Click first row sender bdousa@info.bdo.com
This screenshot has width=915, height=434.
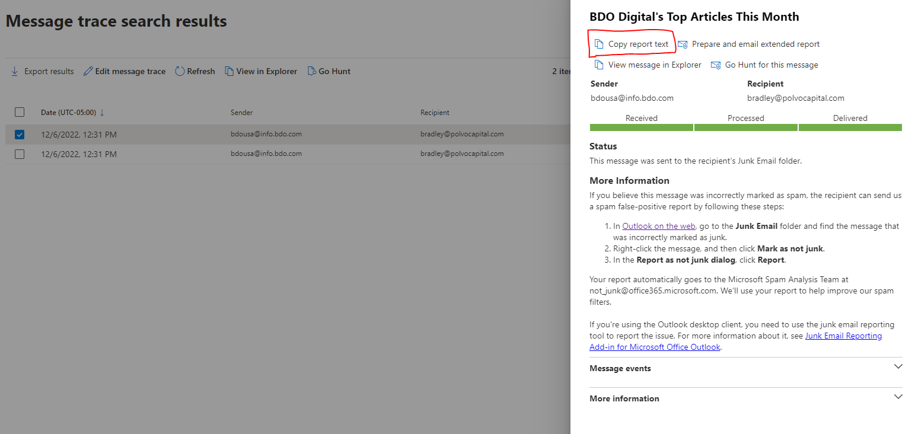(266, 134)
